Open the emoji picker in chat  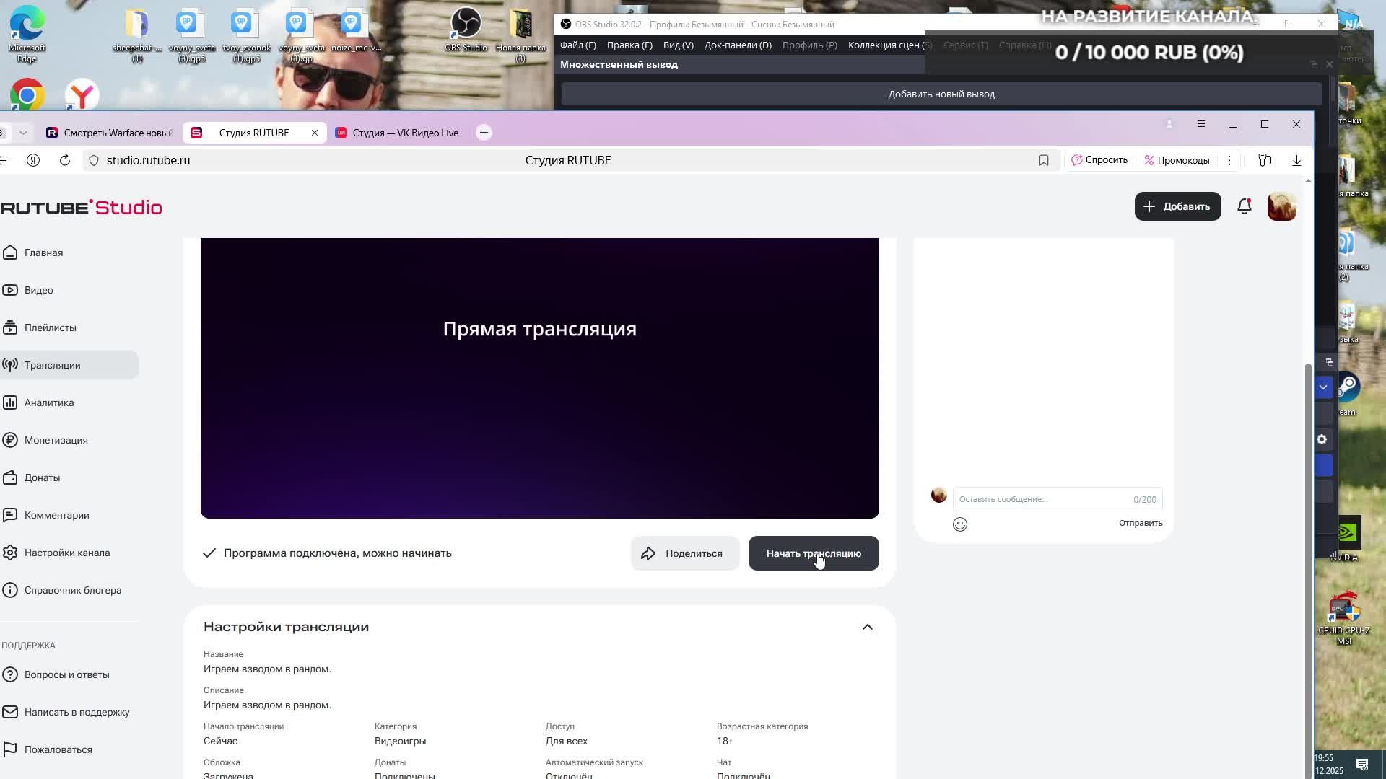tap(959, 524)
